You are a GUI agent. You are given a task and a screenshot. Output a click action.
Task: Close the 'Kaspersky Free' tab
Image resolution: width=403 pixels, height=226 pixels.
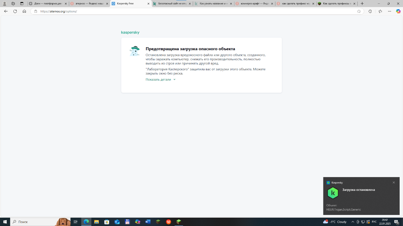click(x=148, y=3)
